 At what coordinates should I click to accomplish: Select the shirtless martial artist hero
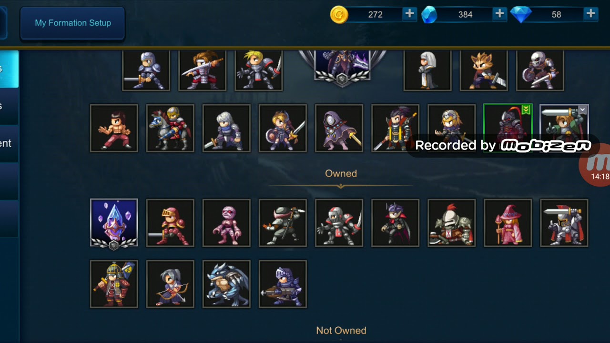coord(114,128)
